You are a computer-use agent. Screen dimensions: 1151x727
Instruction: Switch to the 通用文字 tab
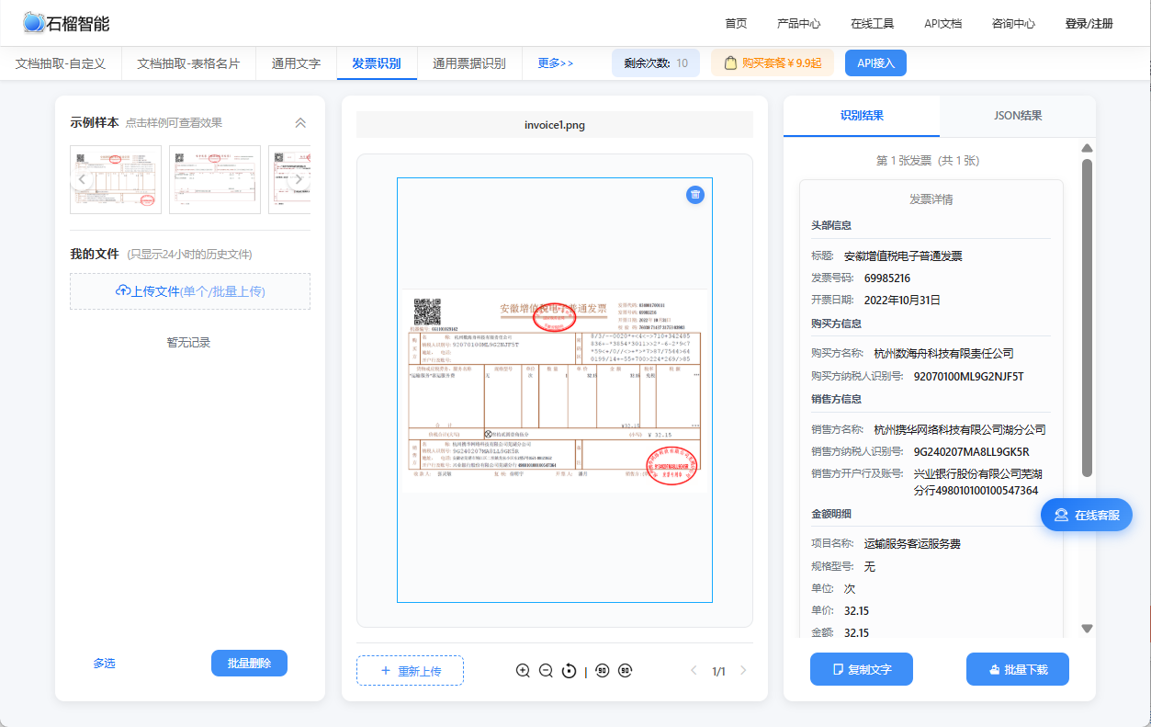pos(296,63)
